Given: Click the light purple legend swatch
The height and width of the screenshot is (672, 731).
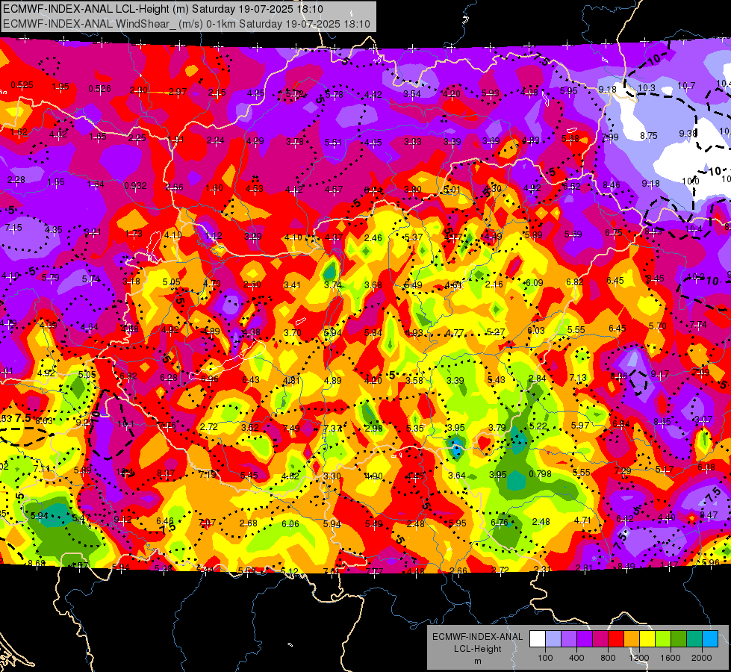Looking at the screenshot, I should [x=569, y=639].
